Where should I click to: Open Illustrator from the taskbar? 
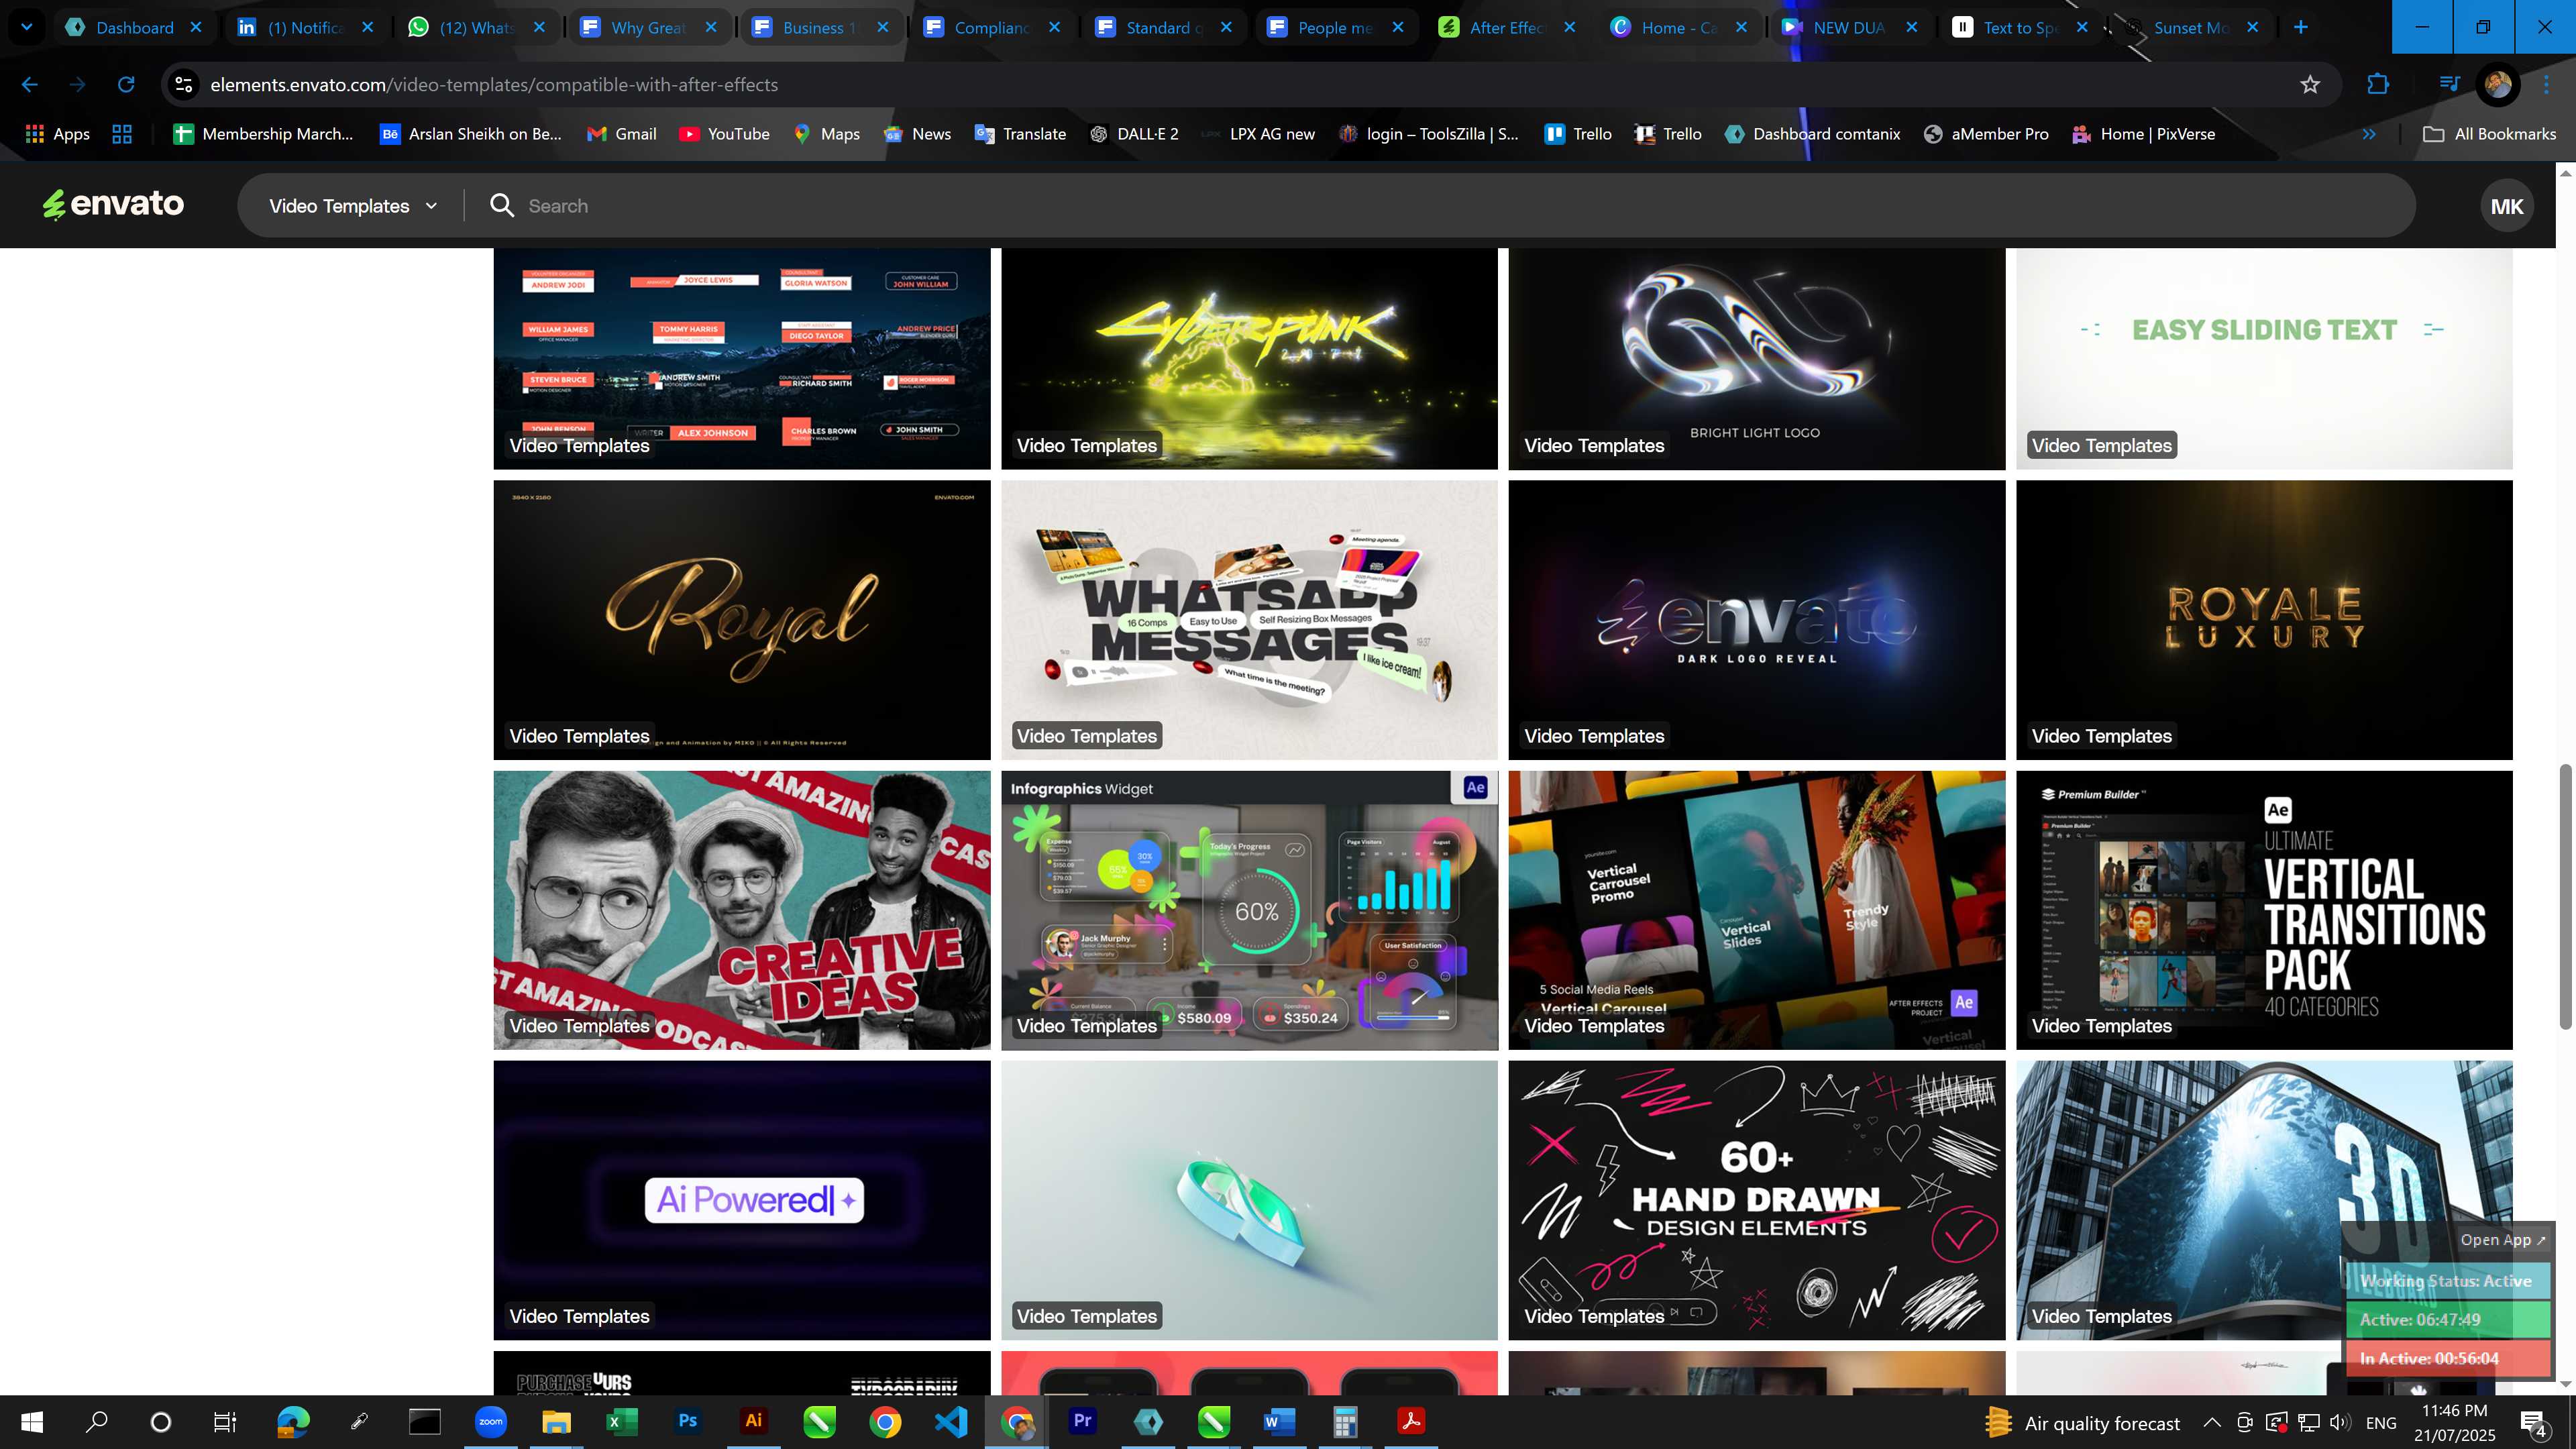(753, 1421)
